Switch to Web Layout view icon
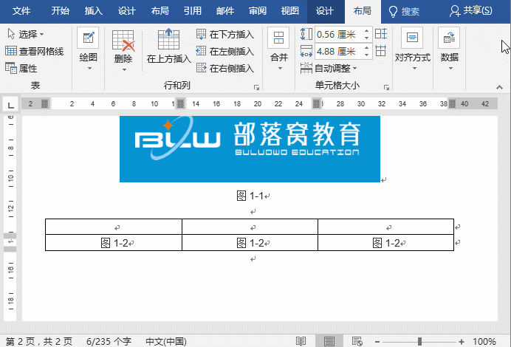Viewport: 511px width, 347px height. tap(357, 341)
